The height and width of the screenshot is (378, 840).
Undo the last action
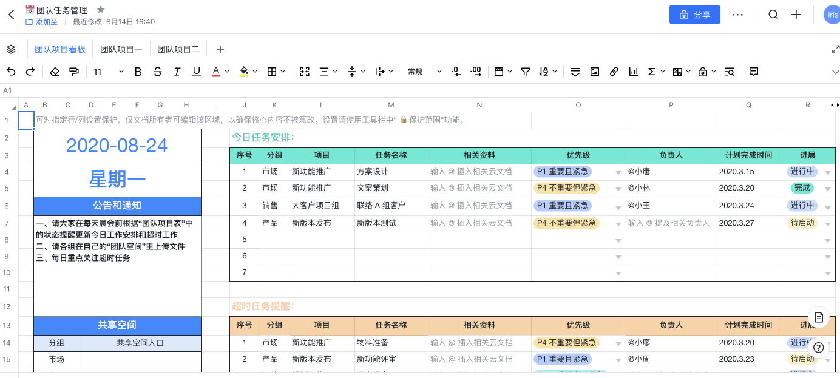point(11,72)
